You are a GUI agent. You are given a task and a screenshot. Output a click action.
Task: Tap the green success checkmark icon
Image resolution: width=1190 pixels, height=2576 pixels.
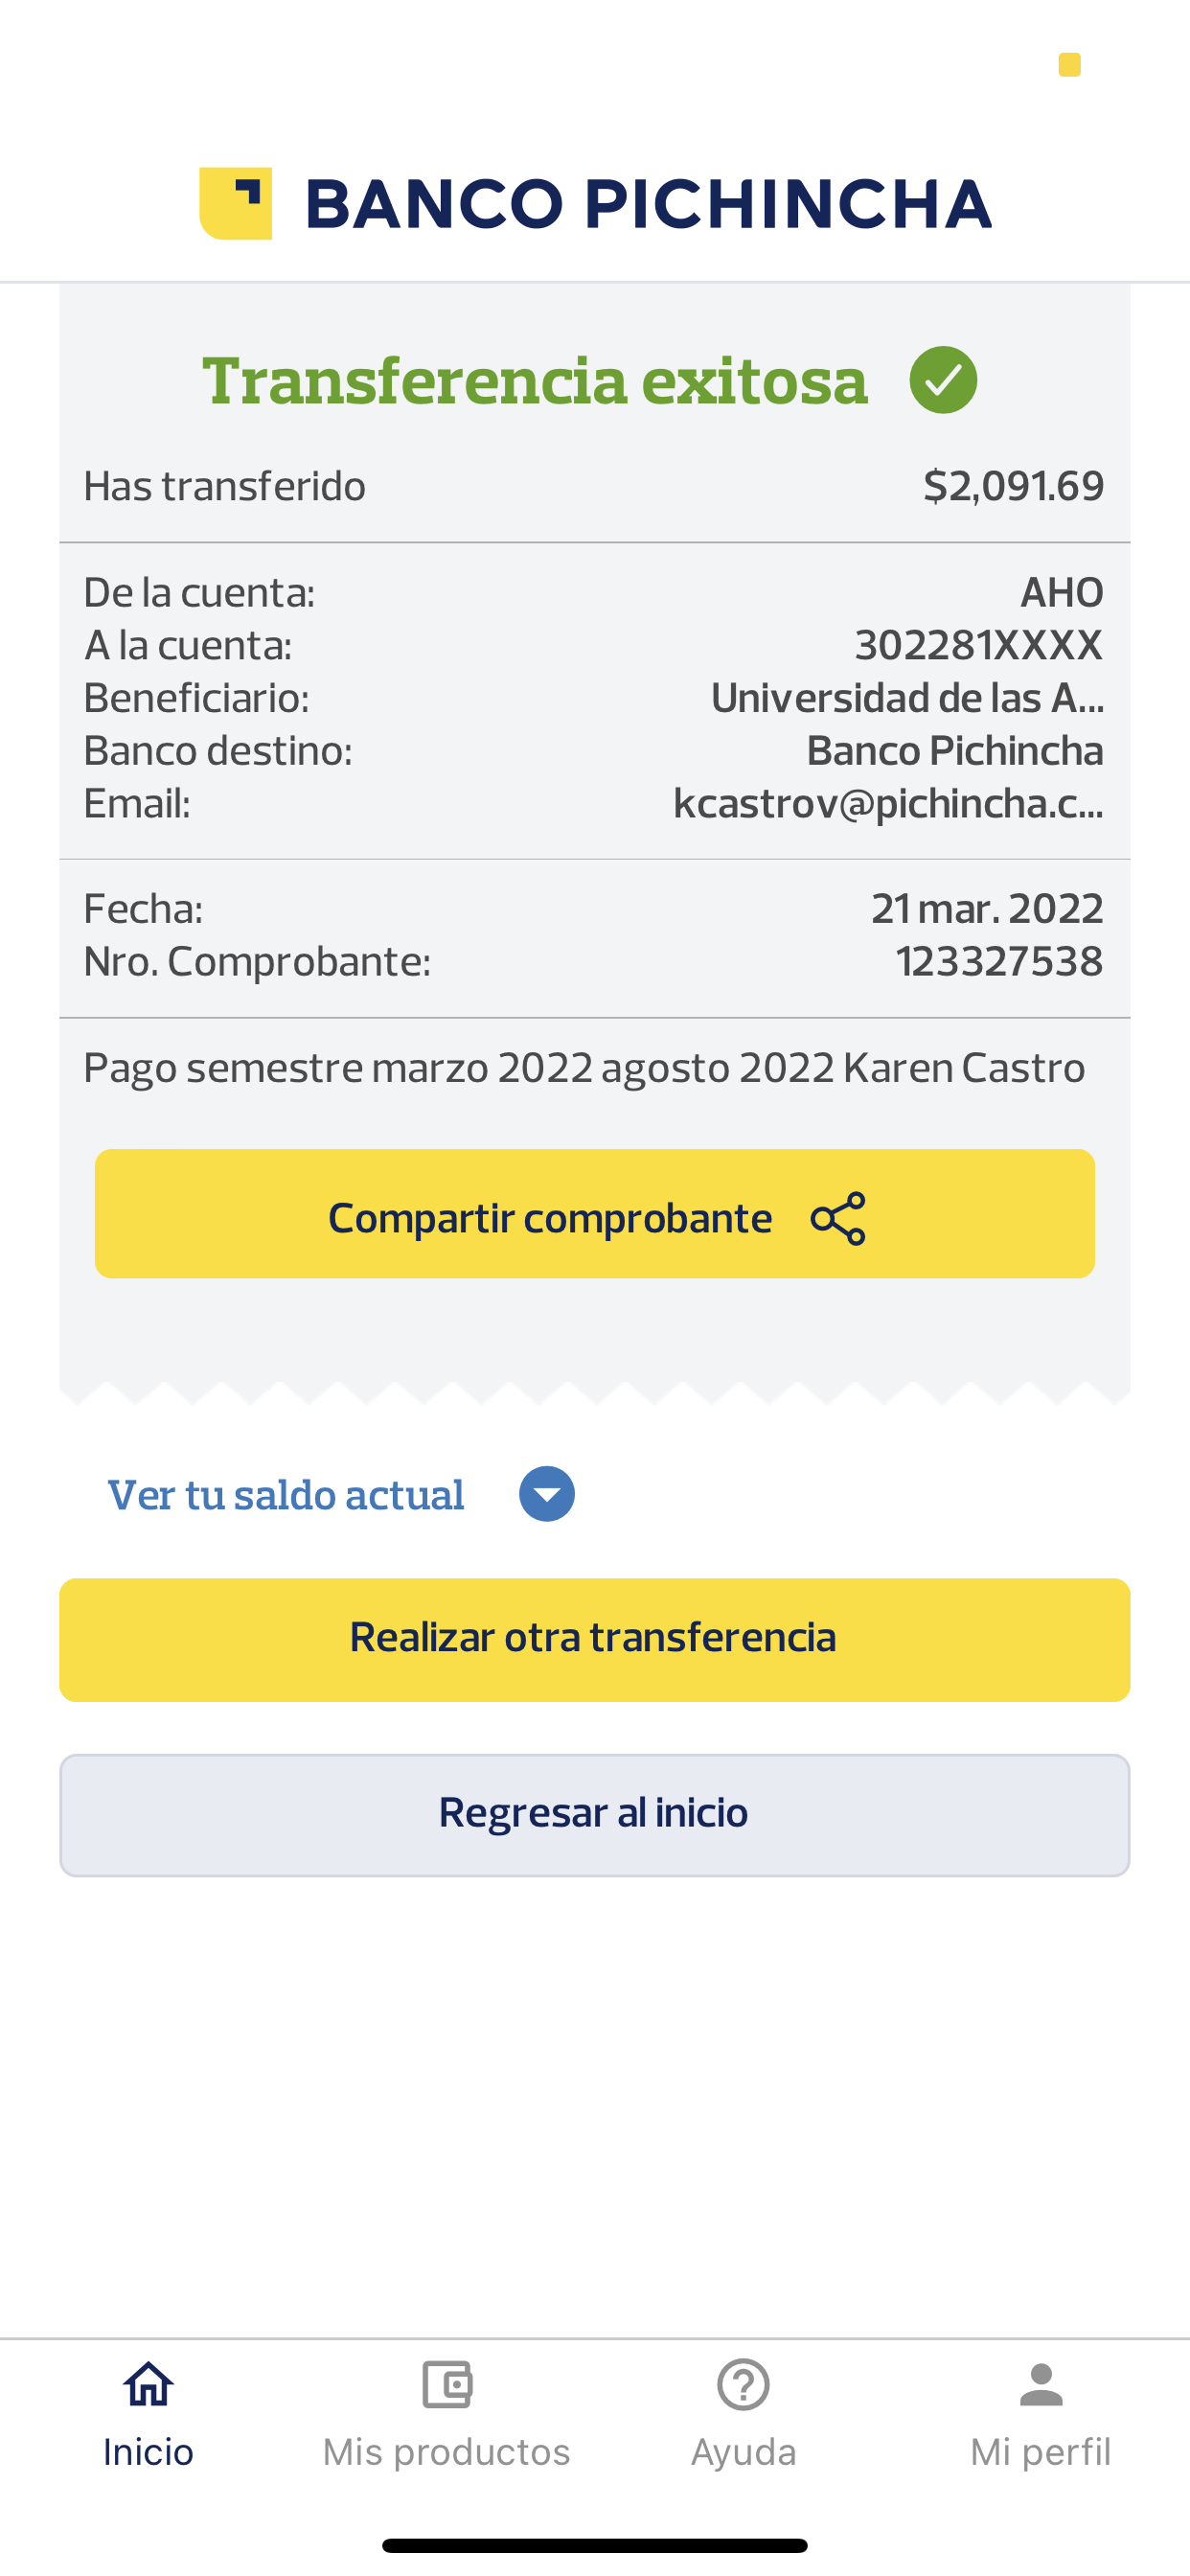coord(943,380)
